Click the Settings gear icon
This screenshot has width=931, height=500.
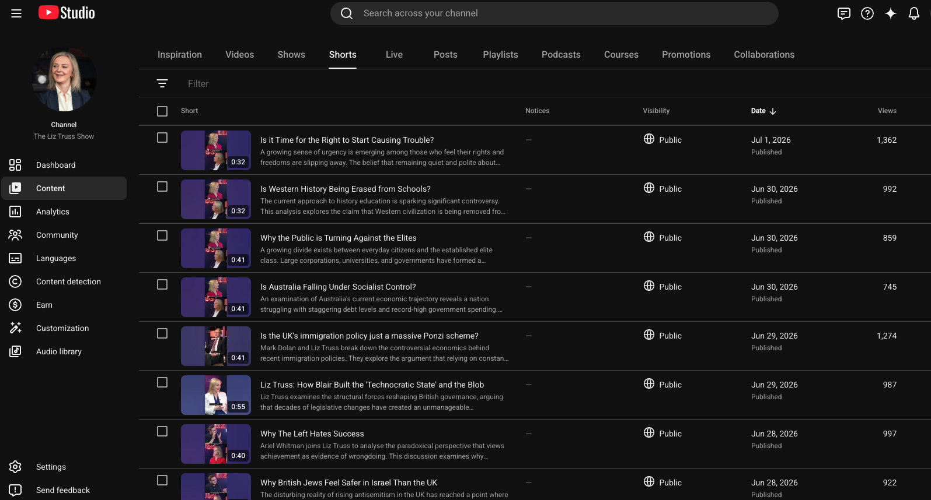point(15,467)
